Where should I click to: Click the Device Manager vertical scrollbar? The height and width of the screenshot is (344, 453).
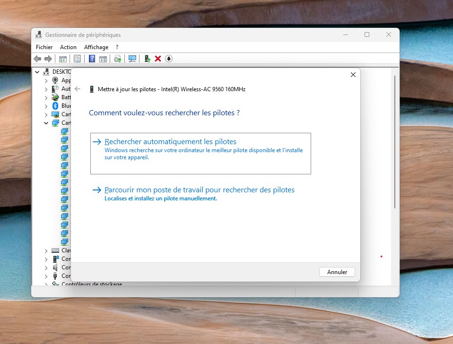395,142
